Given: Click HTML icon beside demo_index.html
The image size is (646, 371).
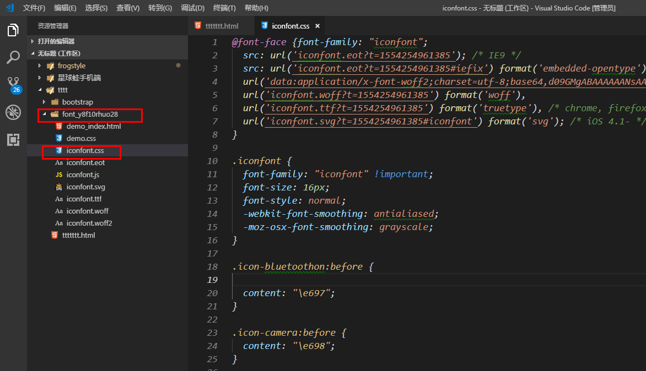Looking at the screenshot, I should click(59, 126).
